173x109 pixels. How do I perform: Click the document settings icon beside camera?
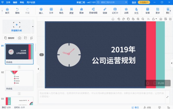point(166,19)
